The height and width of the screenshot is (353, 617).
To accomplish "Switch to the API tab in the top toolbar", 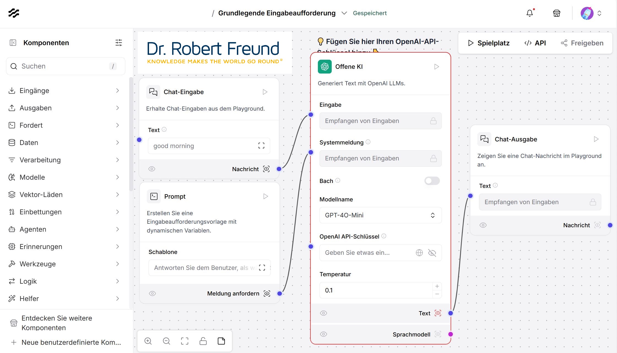I will pos(535,43).
